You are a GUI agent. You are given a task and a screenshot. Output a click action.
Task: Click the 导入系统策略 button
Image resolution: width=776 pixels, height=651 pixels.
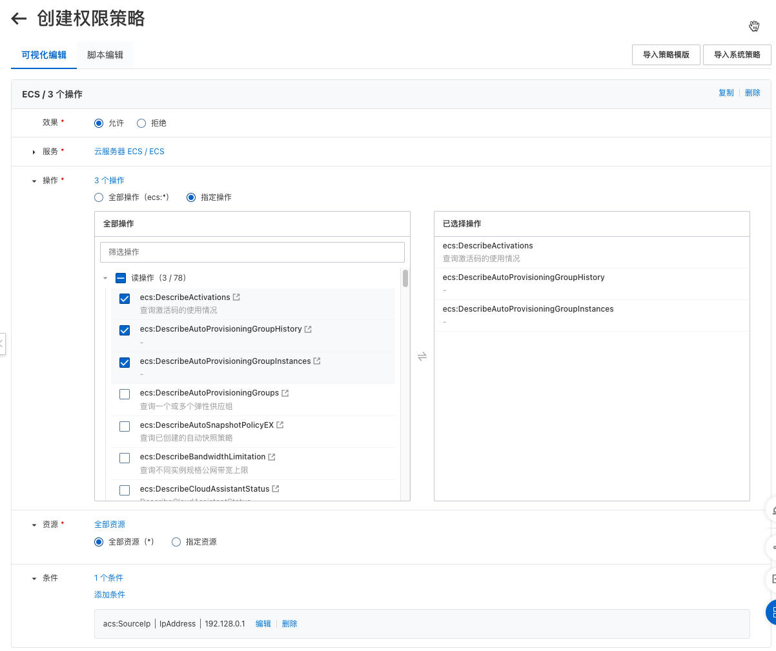coord(737,55)
